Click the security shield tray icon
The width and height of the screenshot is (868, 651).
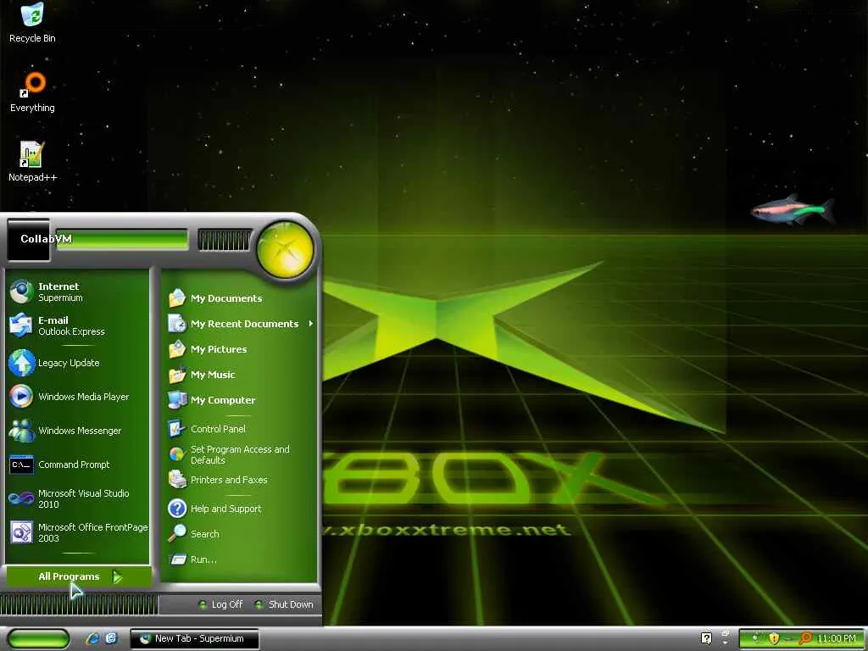pyautogui.click(x=774, y=638)
